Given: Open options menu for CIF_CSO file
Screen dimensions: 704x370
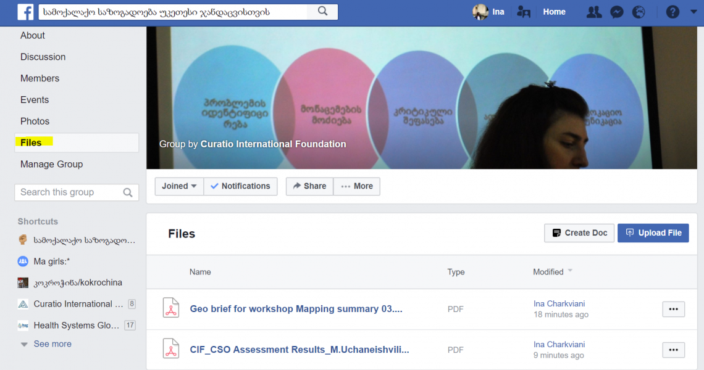Looking at the screenshot, I should (x=674, y=350).
